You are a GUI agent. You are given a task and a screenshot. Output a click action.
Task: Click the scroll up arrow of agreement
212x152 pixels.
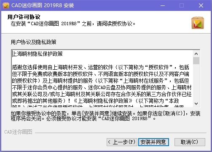point(196,54)
